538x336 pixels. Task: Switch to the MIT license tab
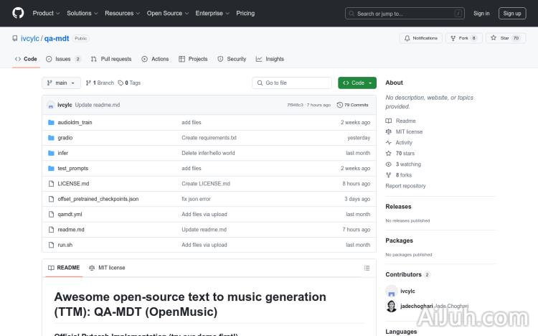107,268
